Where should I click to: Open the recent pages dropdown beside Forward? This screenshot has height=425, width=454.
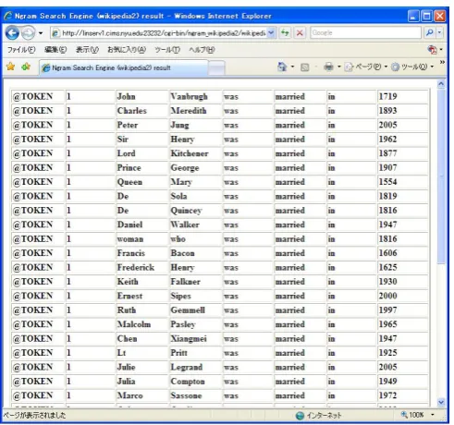(41, 33)
